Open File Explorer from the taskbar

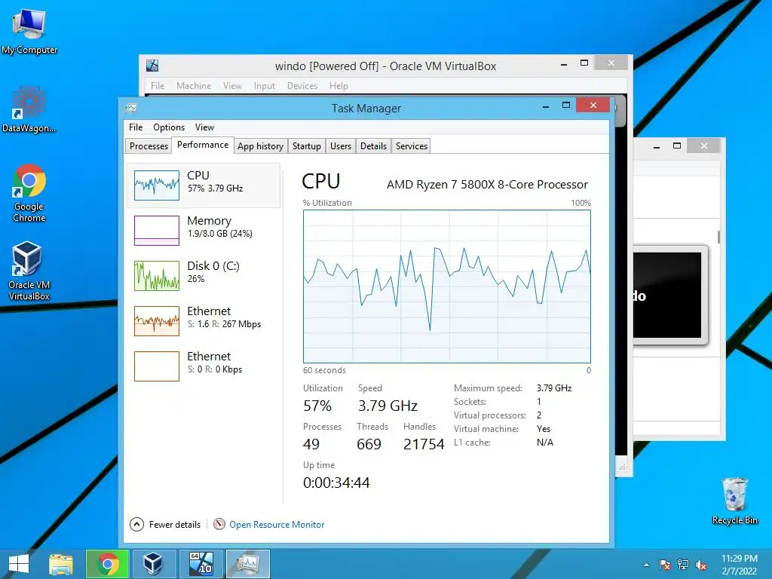pyautogui.click(x=61, y=564)
